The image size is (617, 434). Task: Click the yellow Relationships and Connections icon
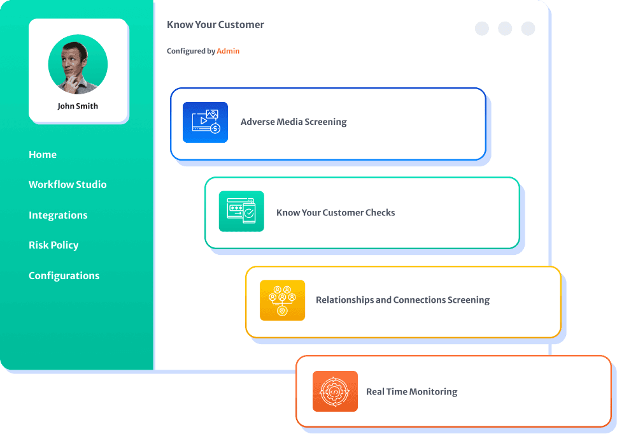(282, 300)
